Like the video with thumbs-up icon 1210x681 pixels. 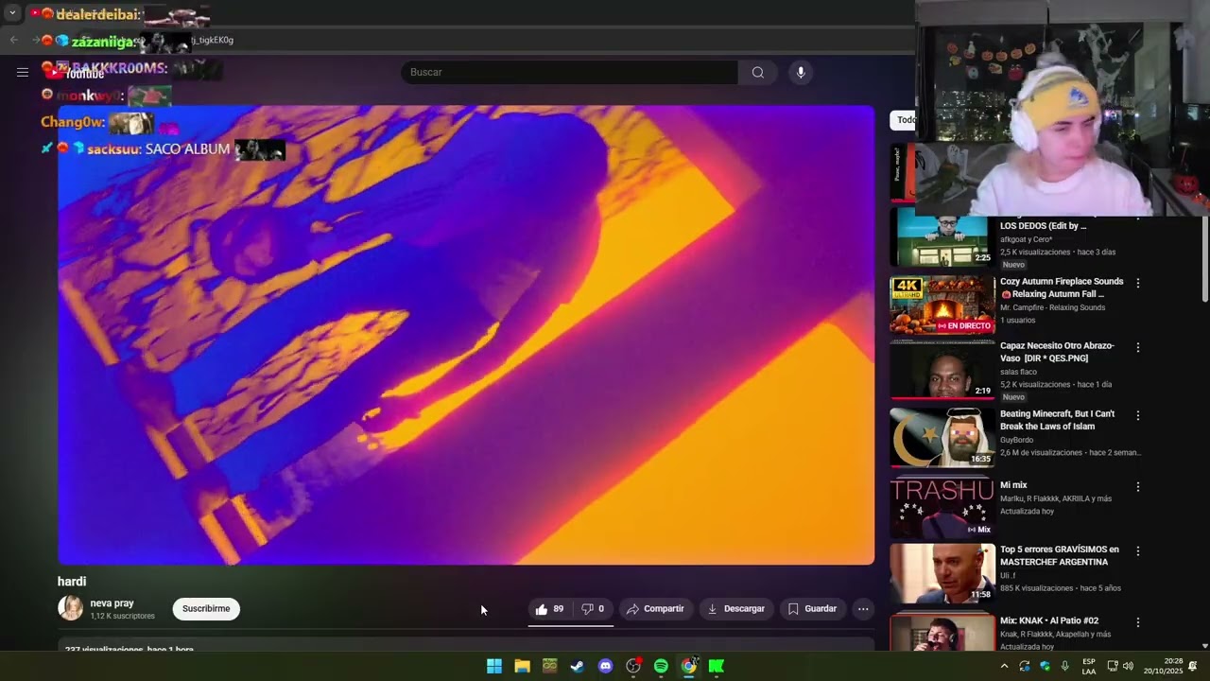coord(549,609)
